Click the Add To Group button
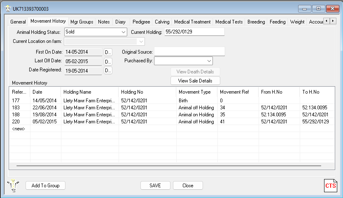 (x=45, y=186)
